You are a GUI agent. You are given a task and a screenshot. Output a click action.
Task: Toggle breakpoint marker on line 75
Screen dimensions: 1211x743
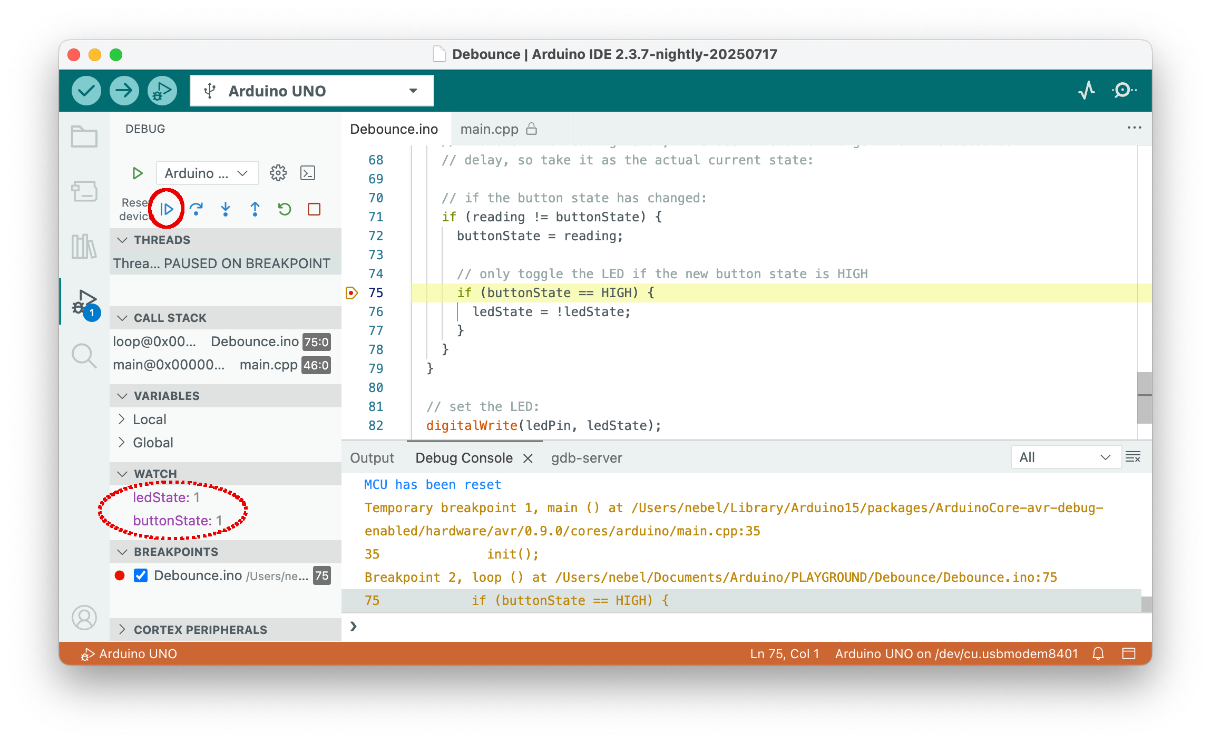[x=351, y=293]
